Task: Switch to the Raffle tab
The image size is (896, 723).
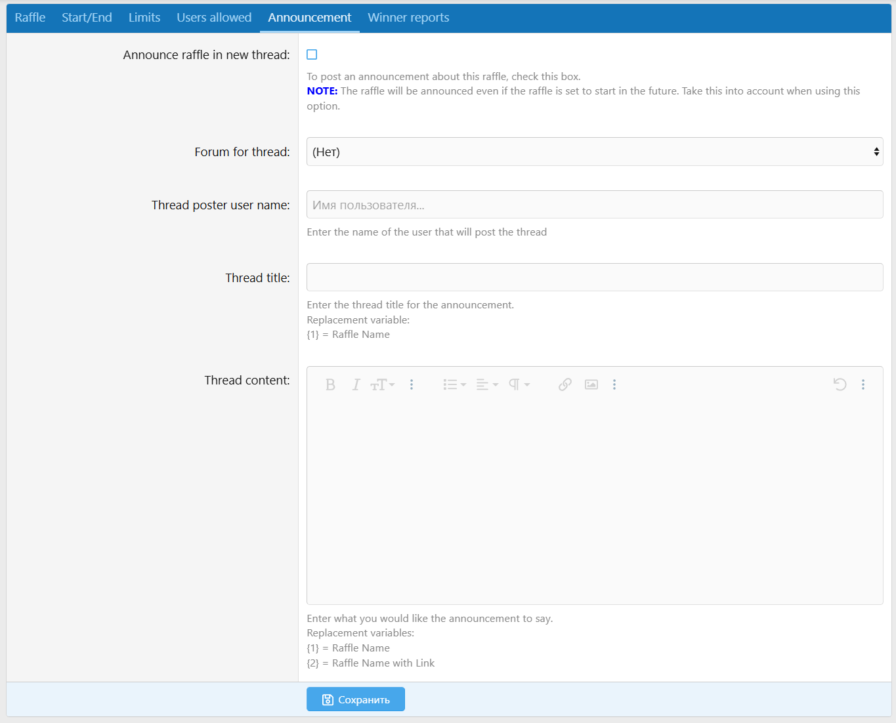Action: (30, 18)
